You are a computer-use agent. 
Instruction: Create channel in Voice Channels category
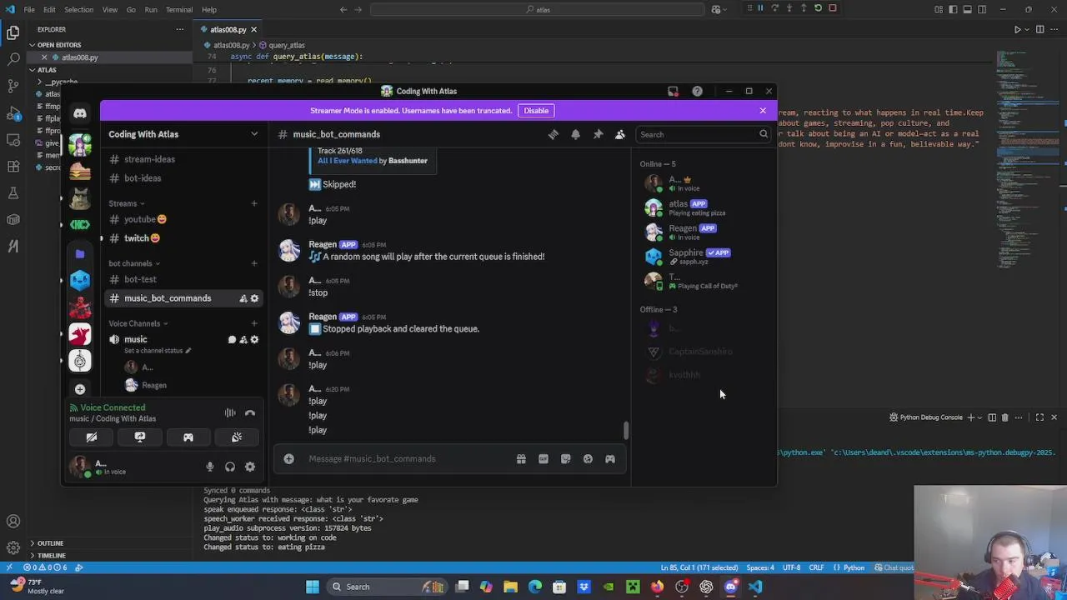254,323
